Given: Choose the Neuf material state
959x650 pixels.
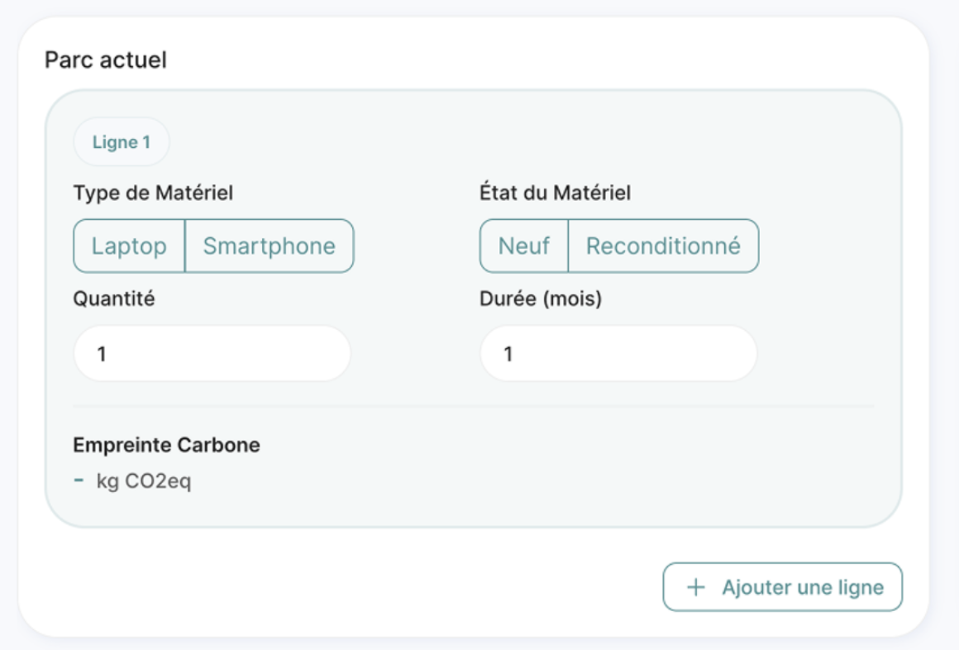Looking at the screenshot, I should click(524, 246).
